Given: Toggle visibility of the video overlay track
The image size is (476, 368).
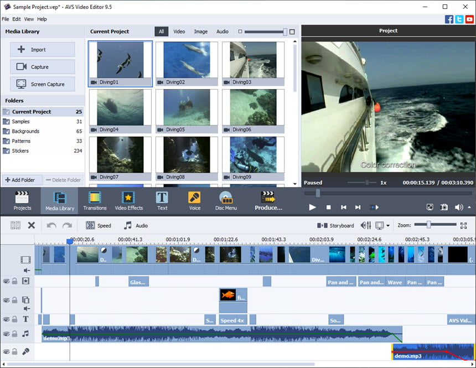Looking at the screenshot, I should point(6,300).
